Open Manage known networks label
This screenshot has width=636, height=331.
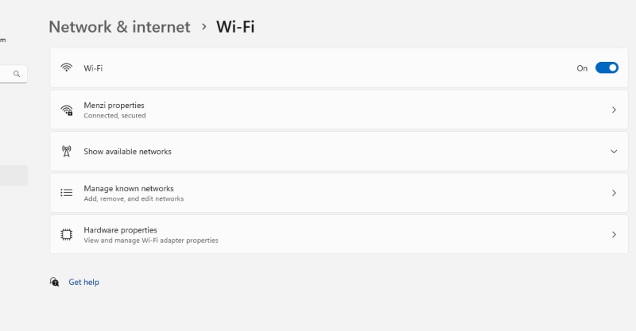click(x=129, y=189)
